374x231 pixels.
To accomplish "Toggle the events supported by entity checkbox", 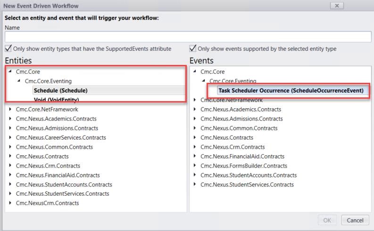I will click(193, 49).
